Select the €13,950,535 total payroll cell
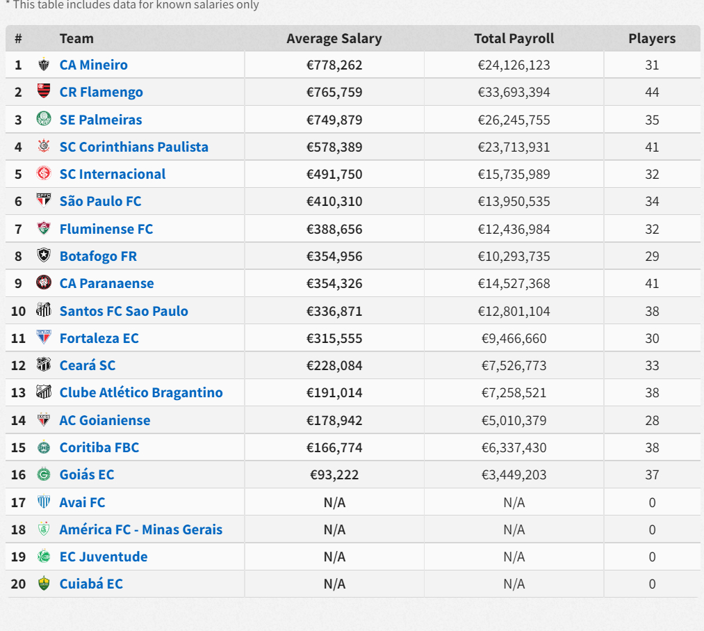The image size is (704, 631). (514, 201)
